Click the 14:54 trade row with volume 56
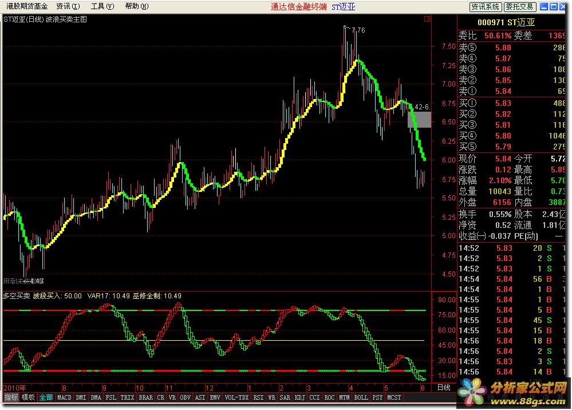 pyautogui.click(x=511, y=279)
